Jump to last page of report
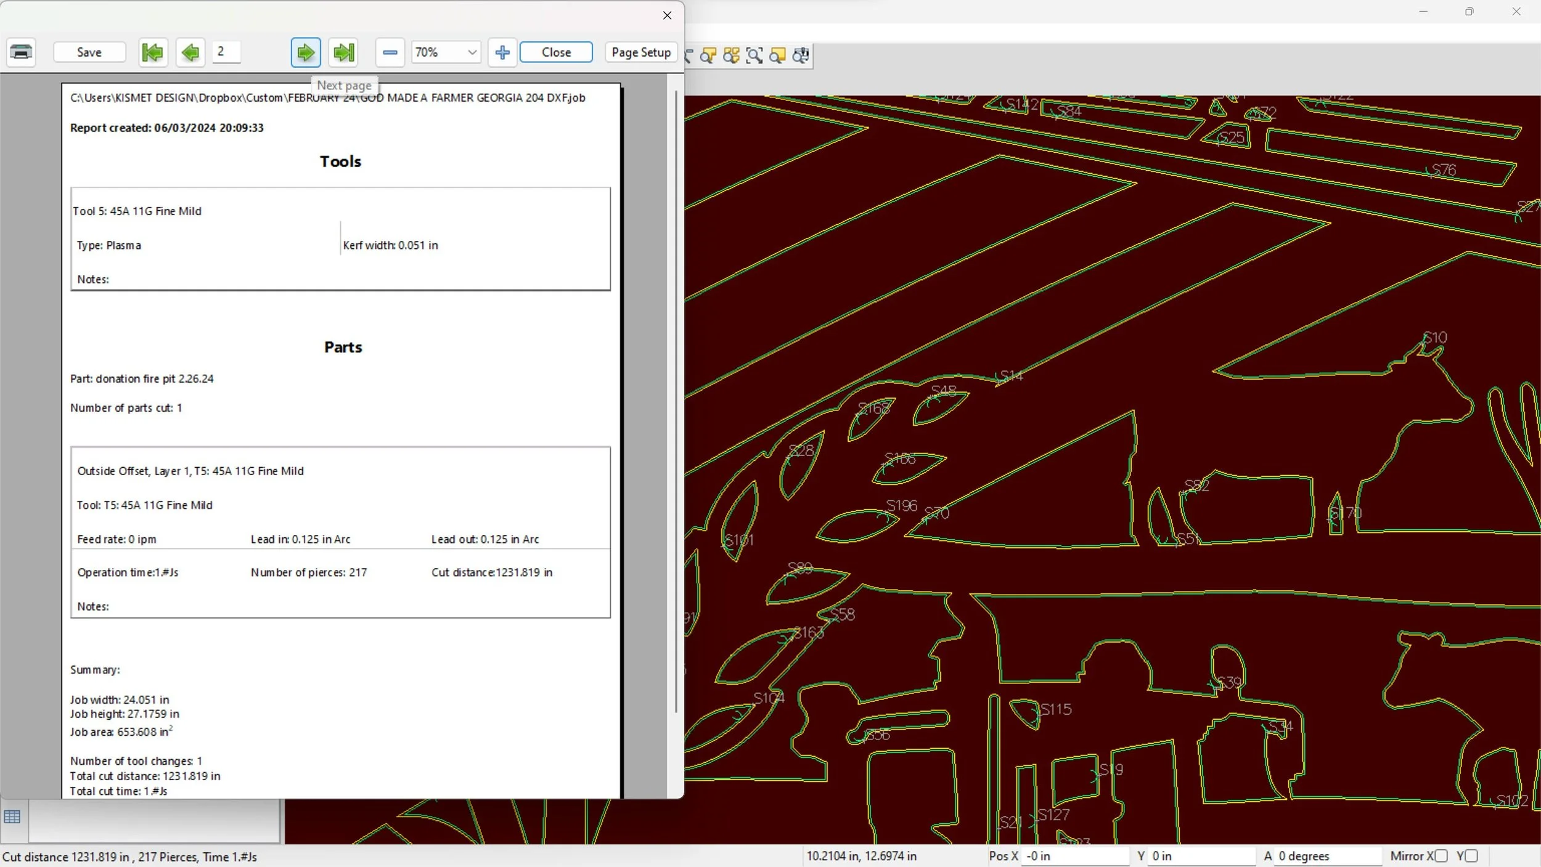This screenshot has width=1541, height=867. click(x=344, y=52)
